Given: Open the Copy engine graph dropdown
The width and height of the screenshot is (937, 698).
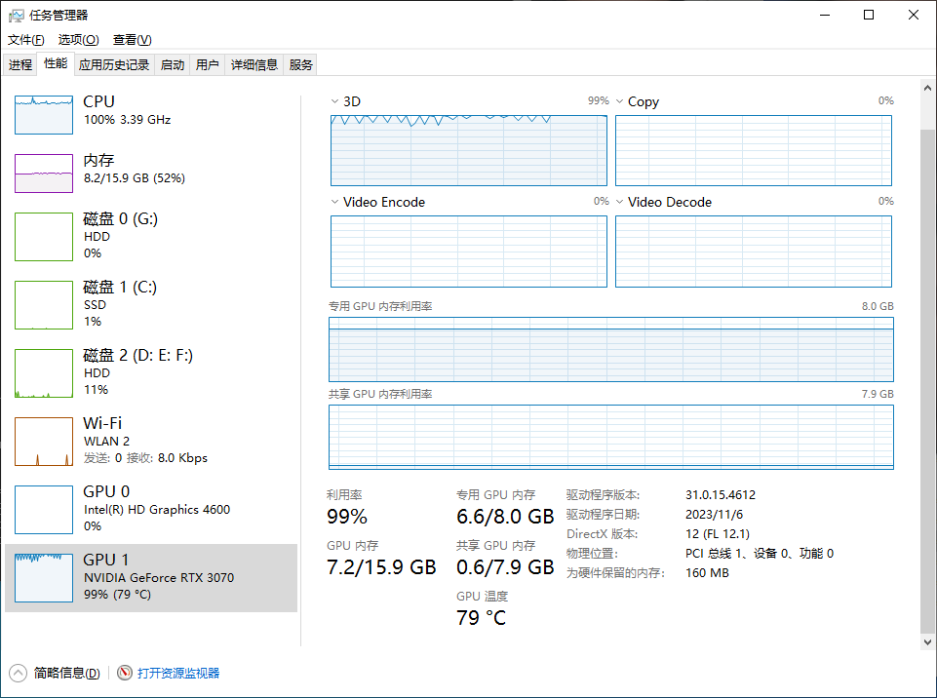Looking at the screenshot, I should click(x=620, y=101).
